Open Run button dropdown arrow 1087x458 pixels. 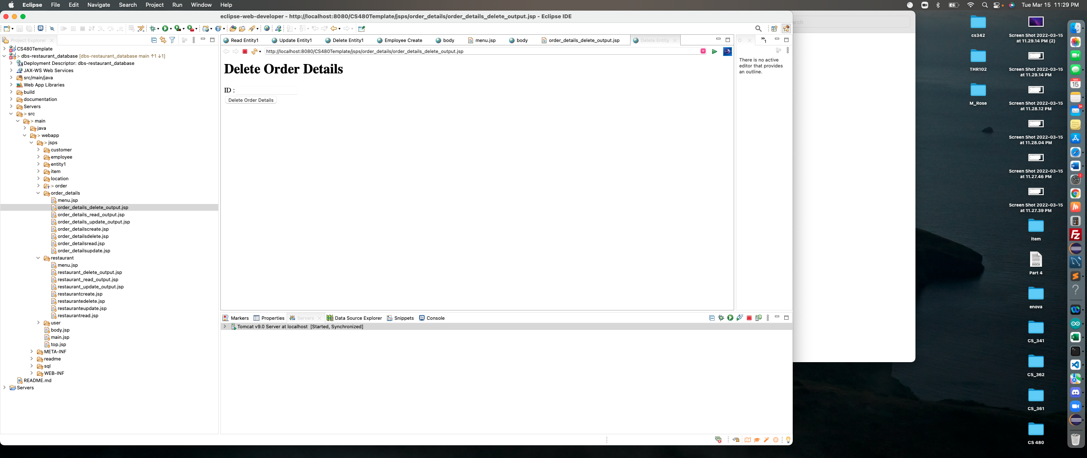click(x=171, y=29)
